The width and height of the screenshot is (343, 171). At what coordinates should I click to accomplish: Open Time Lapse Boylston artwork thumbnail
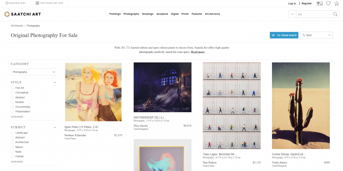point(232,106)
